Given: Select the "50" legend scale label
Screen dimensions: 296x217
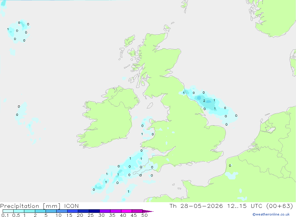Looking at the screenshot, I should [145, 215].
